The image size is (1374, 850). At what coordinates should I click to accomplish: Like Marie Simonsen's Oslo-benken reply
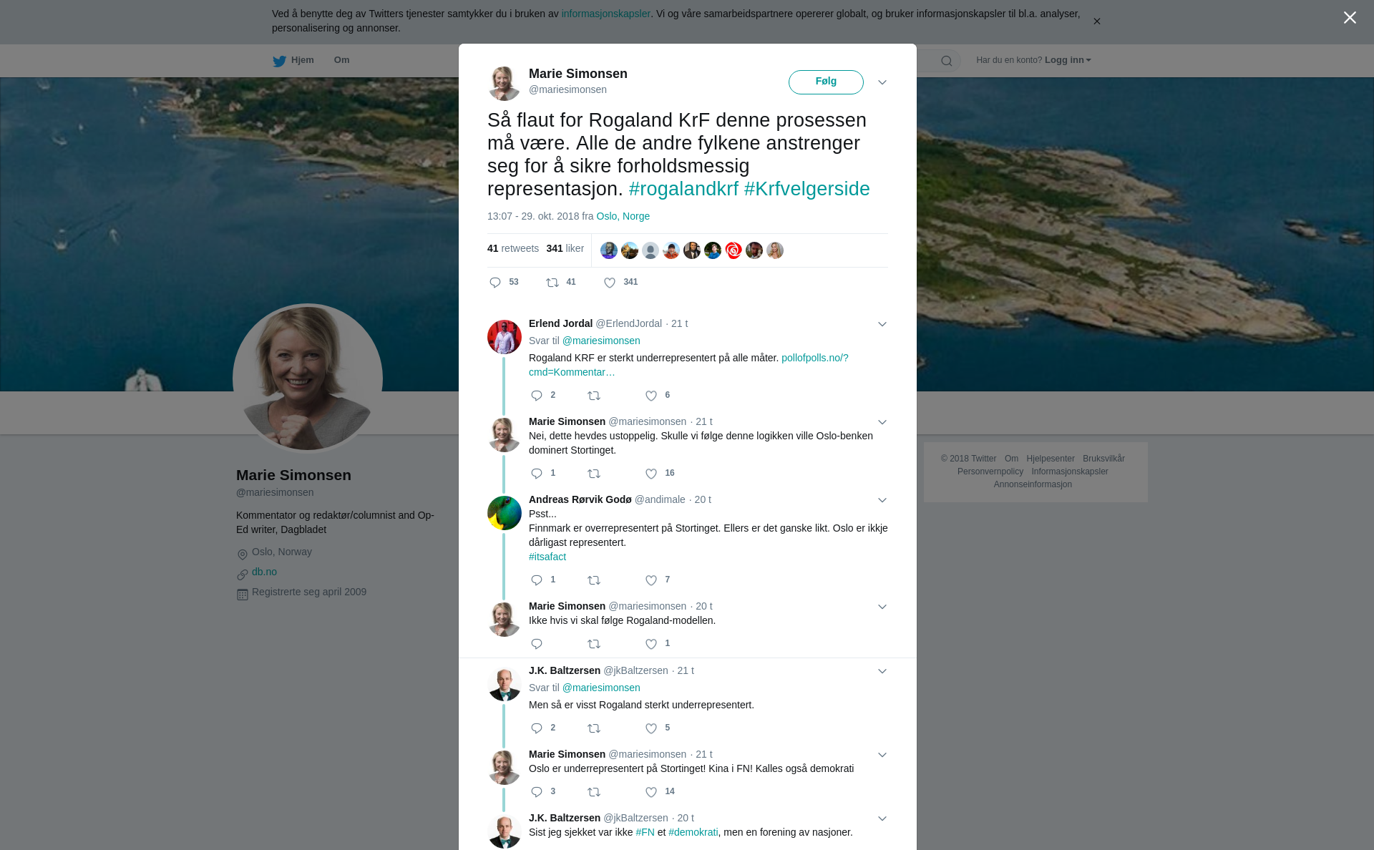tap(651, 474)
